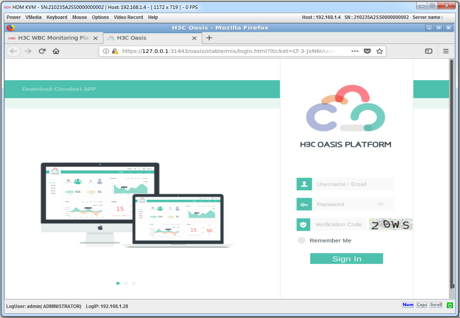The image size is (460, 318).
Task: Open the Options menu
Action: tap(100, 17)
